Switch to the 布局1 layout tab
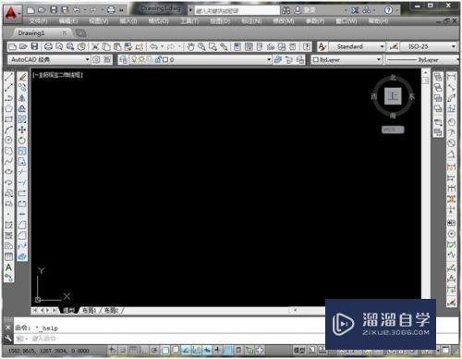This screenshot has height=359, width=462. [x=90, y=310]
